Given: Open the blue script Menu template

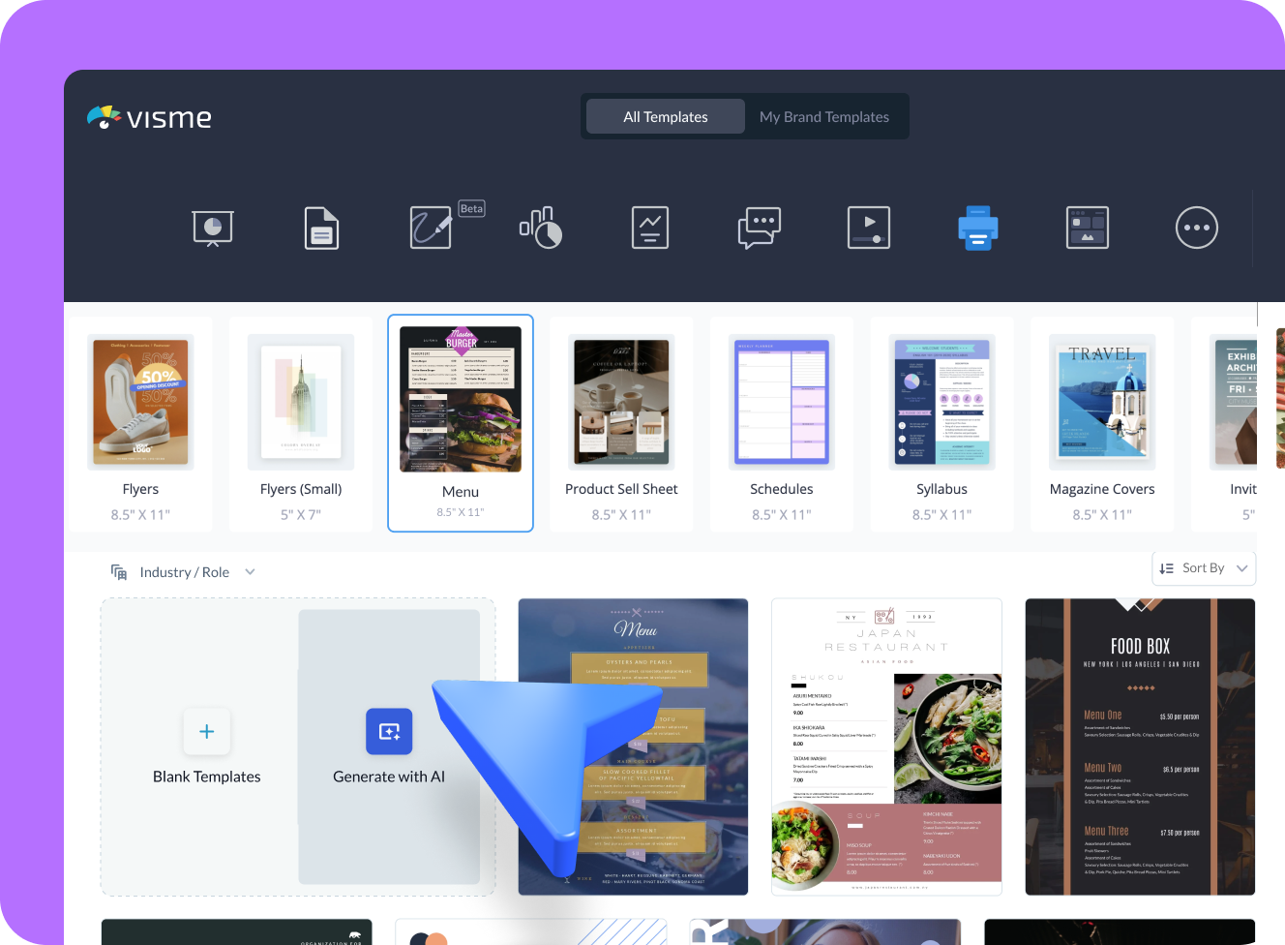Looking at the screenshot, I should (x=633, y=747).
